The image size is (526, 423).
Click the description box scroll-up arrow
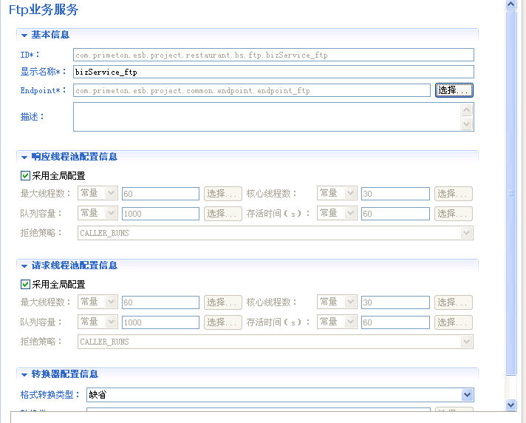pos(466,109)
